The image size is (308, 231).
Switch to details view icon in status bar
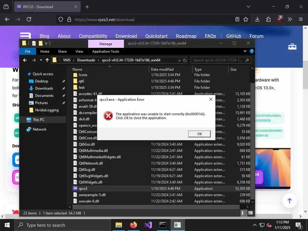click(243, 213)
